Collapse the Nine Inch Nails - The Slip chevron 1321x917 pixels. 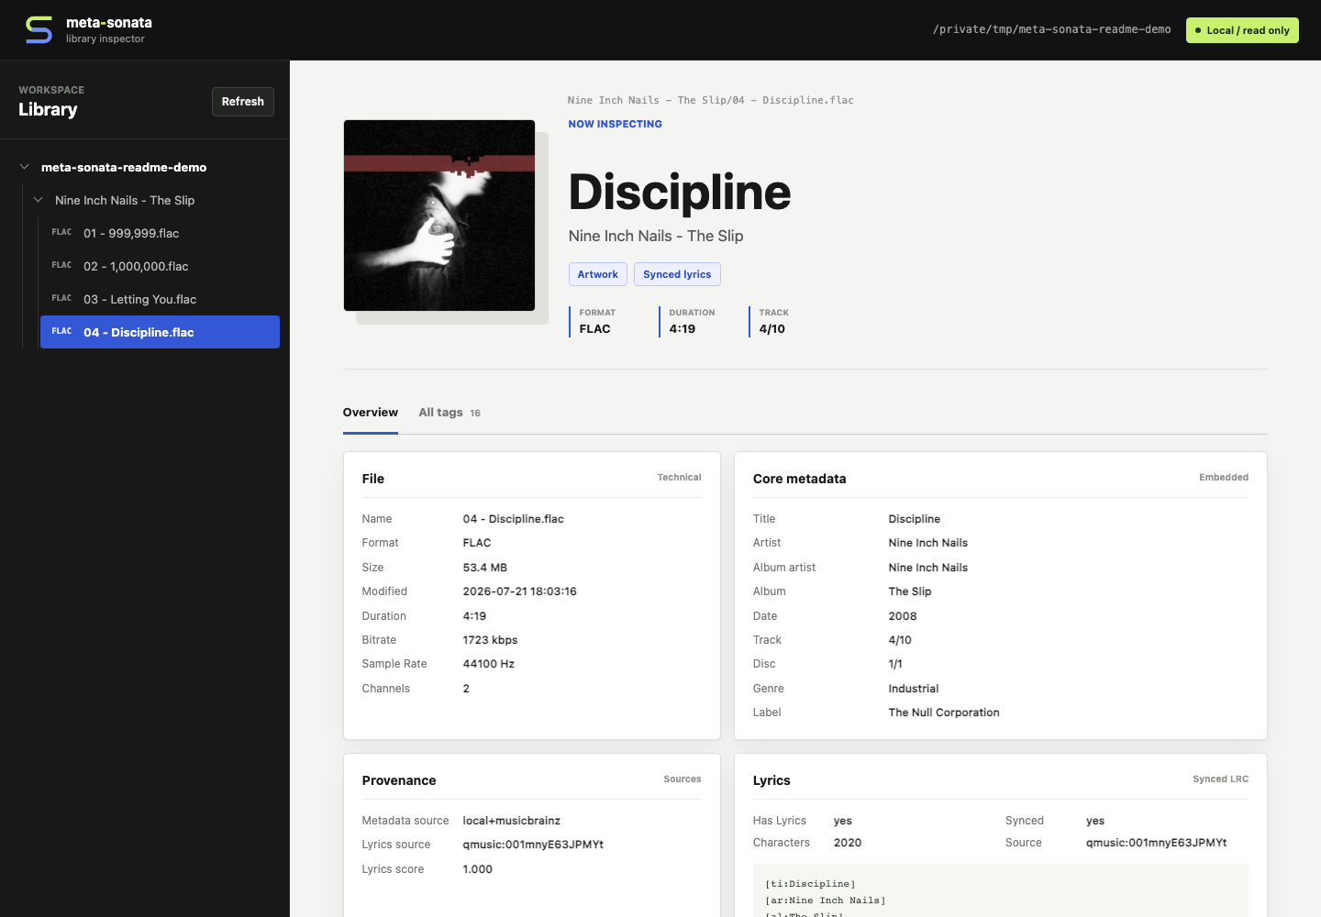click(39, 200)
